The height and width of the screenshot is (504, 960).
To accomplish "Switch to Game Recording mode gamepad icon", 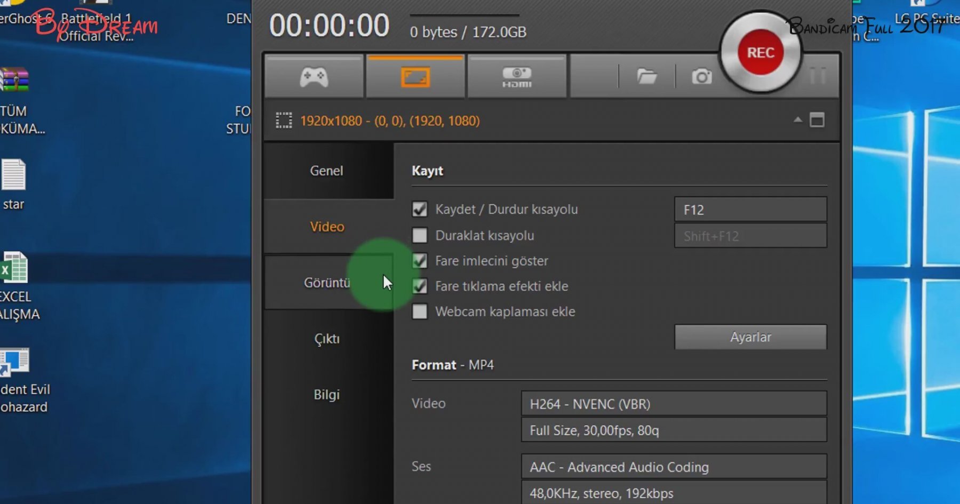I will [x=314, y=77].
